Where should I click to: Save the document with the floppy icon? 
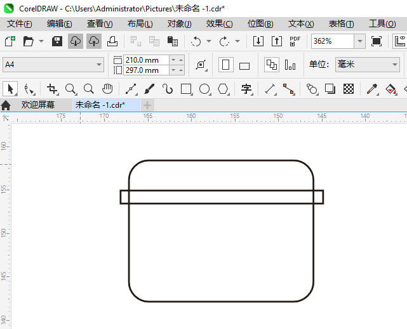pyautogui.click(x=57, y=41)
